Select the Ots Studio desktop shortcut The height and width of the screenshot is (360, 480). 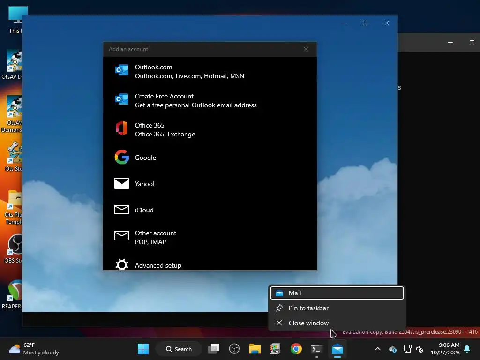coord(13,157)
